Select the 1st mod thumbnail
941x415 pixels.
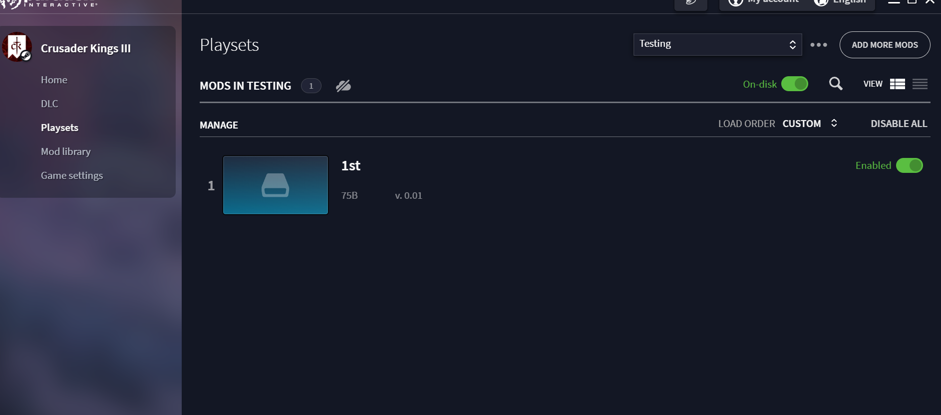[x=276, y=185]
